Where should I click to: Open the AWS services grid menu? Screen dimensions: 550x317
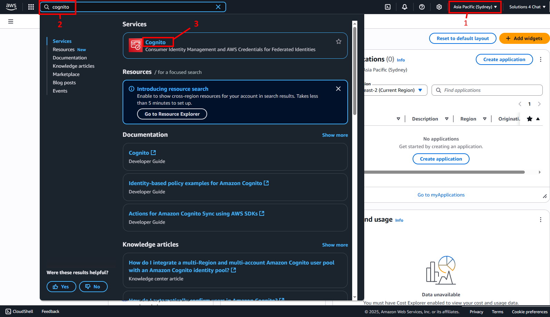pos(31,7)
